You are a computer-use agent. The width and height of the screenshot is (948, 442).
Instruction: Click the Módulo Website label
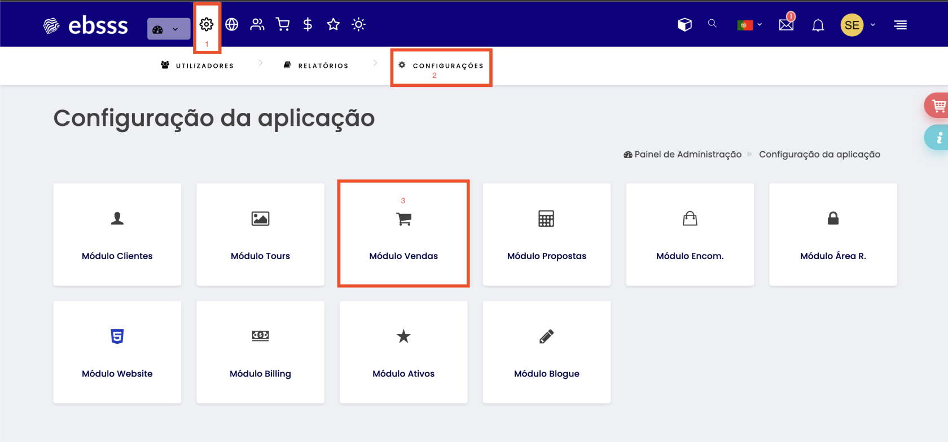coord(117,374)
